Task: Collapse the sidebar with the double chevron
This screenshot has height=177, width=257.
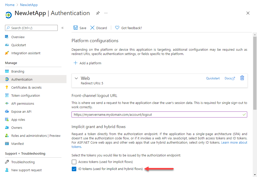Action: pyautogui.click(x=62, y=28)
